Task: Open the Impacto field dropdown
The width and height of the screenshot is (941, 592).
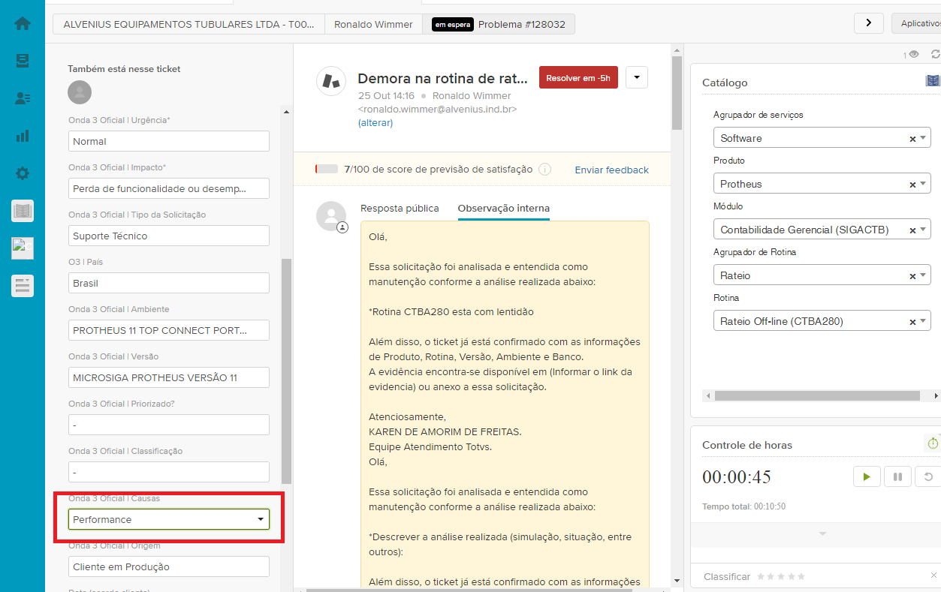Action: (169, 188)
